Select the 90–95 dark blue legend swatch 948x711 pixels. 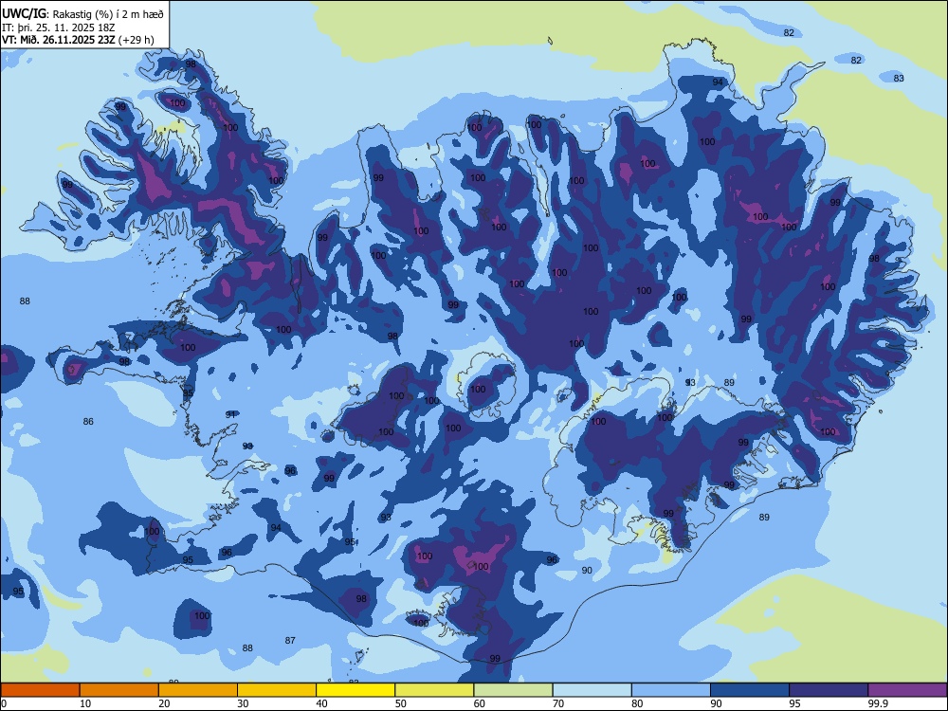point(750,690)
